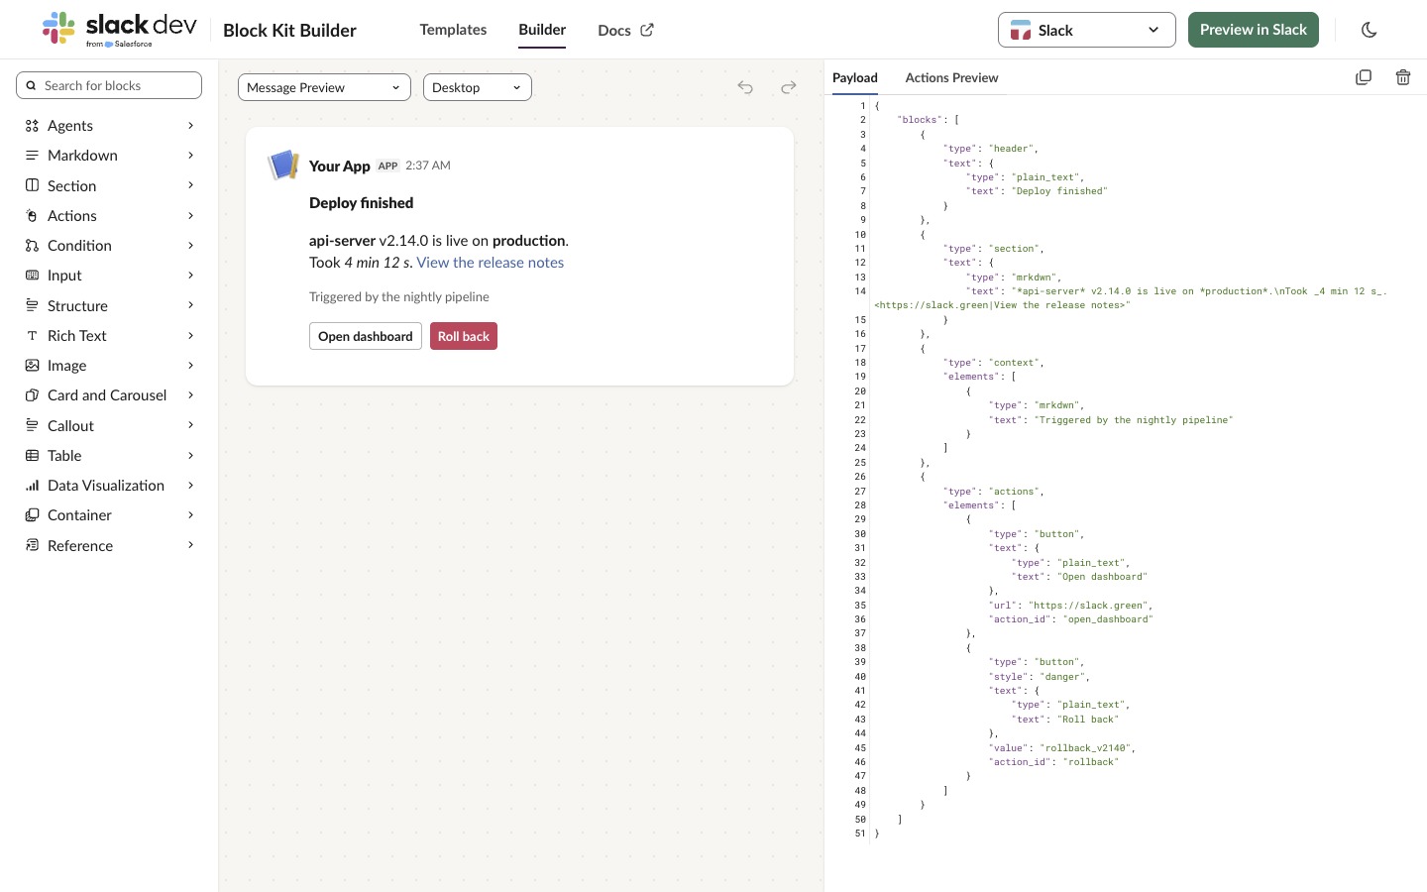Click the Structure block icon
The width and height of the screenshot is (1427, 892).
point(32,305)
